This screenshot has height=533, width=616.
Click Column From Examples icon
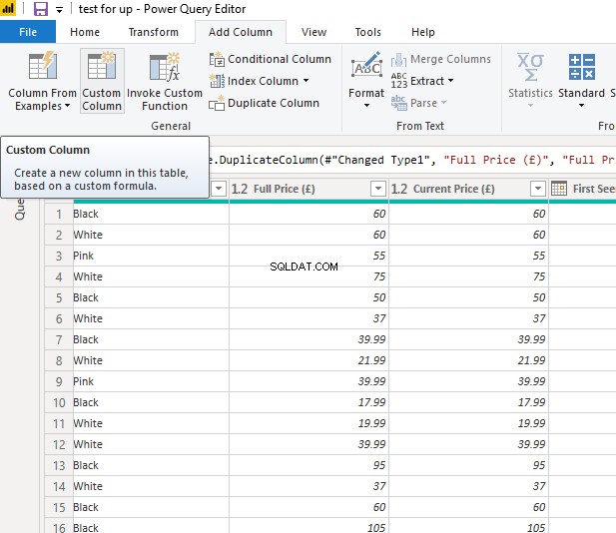point(42,66)
